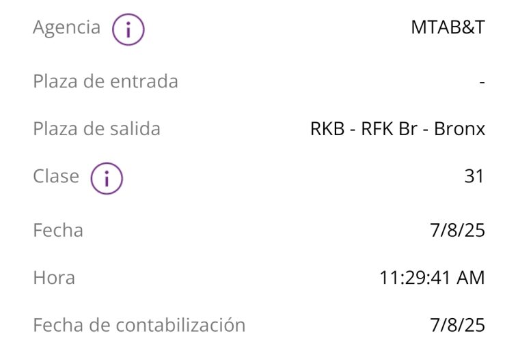Click 'Bronx' in the exit plaza value
This screenshot has width=518, height=355.
pos(459,129)
